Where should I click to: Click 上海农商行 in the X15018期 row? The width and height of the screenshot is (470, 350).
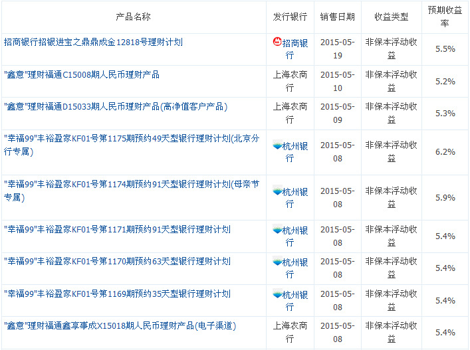290,332
